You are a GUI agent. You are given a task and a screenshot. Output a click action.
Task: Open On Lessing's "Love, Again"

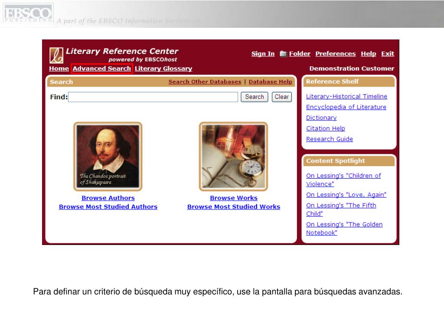click(x=346, y=195)
